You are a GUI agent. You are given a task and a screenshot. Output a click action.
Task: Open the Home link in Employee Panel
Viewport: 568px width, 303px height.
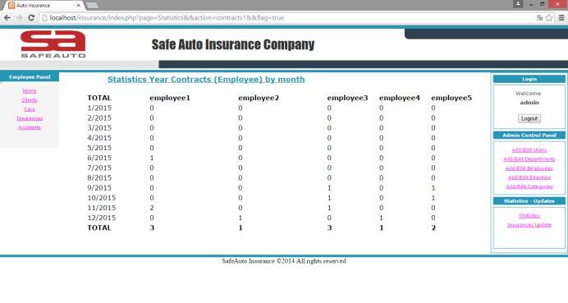point(30,91)
